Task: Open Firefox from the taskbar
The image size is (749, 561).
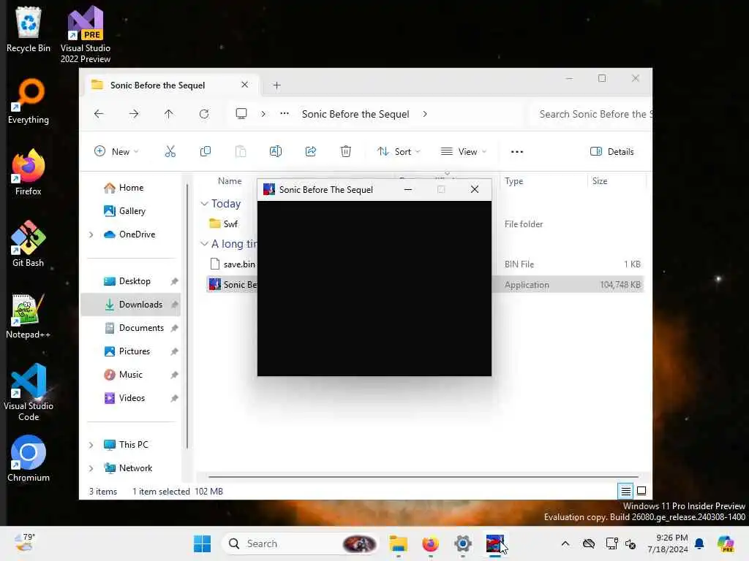Action: coord(430,543)
